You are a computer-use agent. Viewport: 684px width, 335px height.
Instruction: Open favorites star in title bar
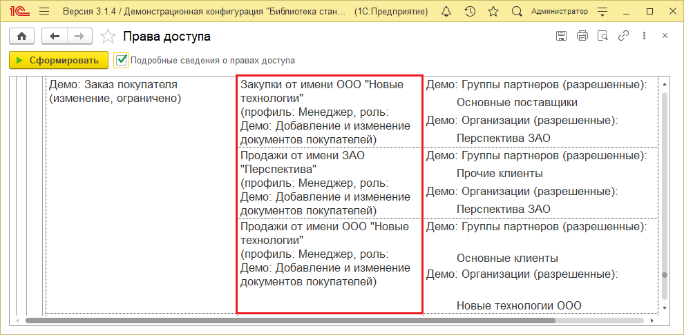tap(493, 12)
